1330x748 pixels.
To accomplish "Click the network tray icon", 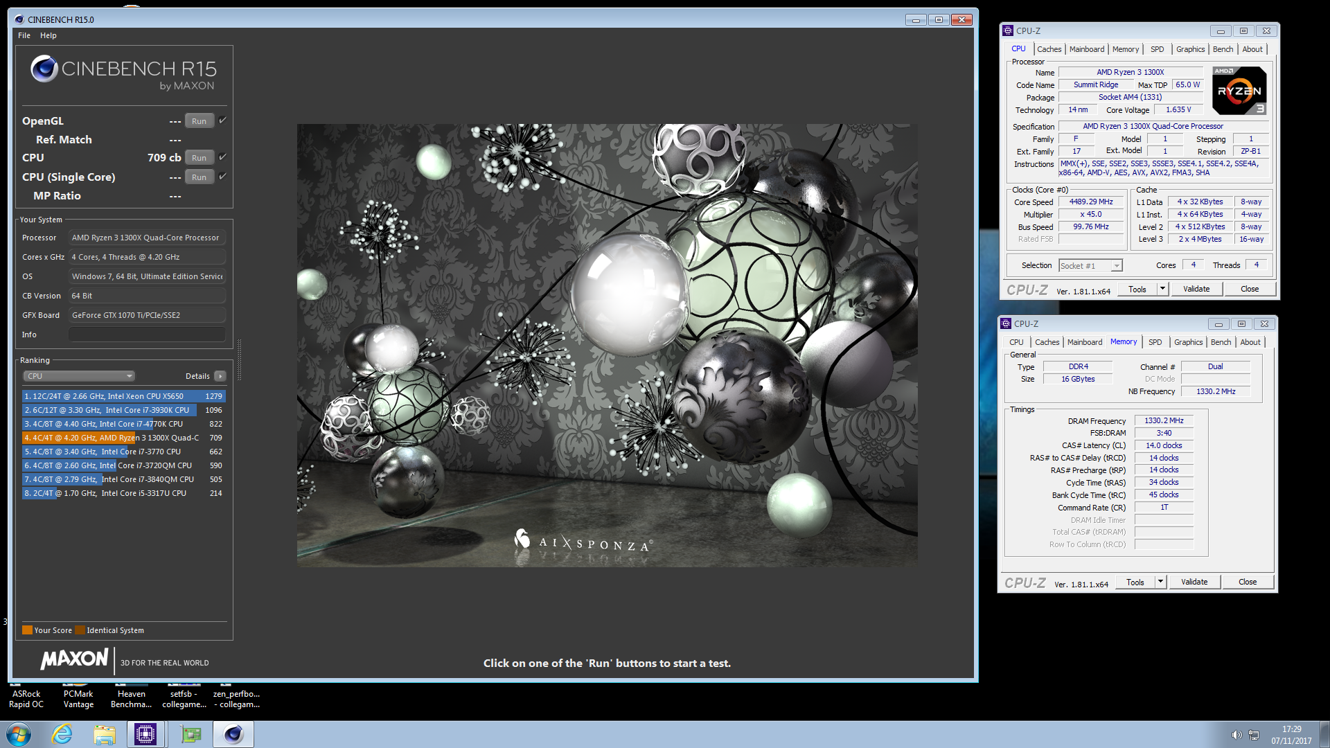I will click(1254, 735).
